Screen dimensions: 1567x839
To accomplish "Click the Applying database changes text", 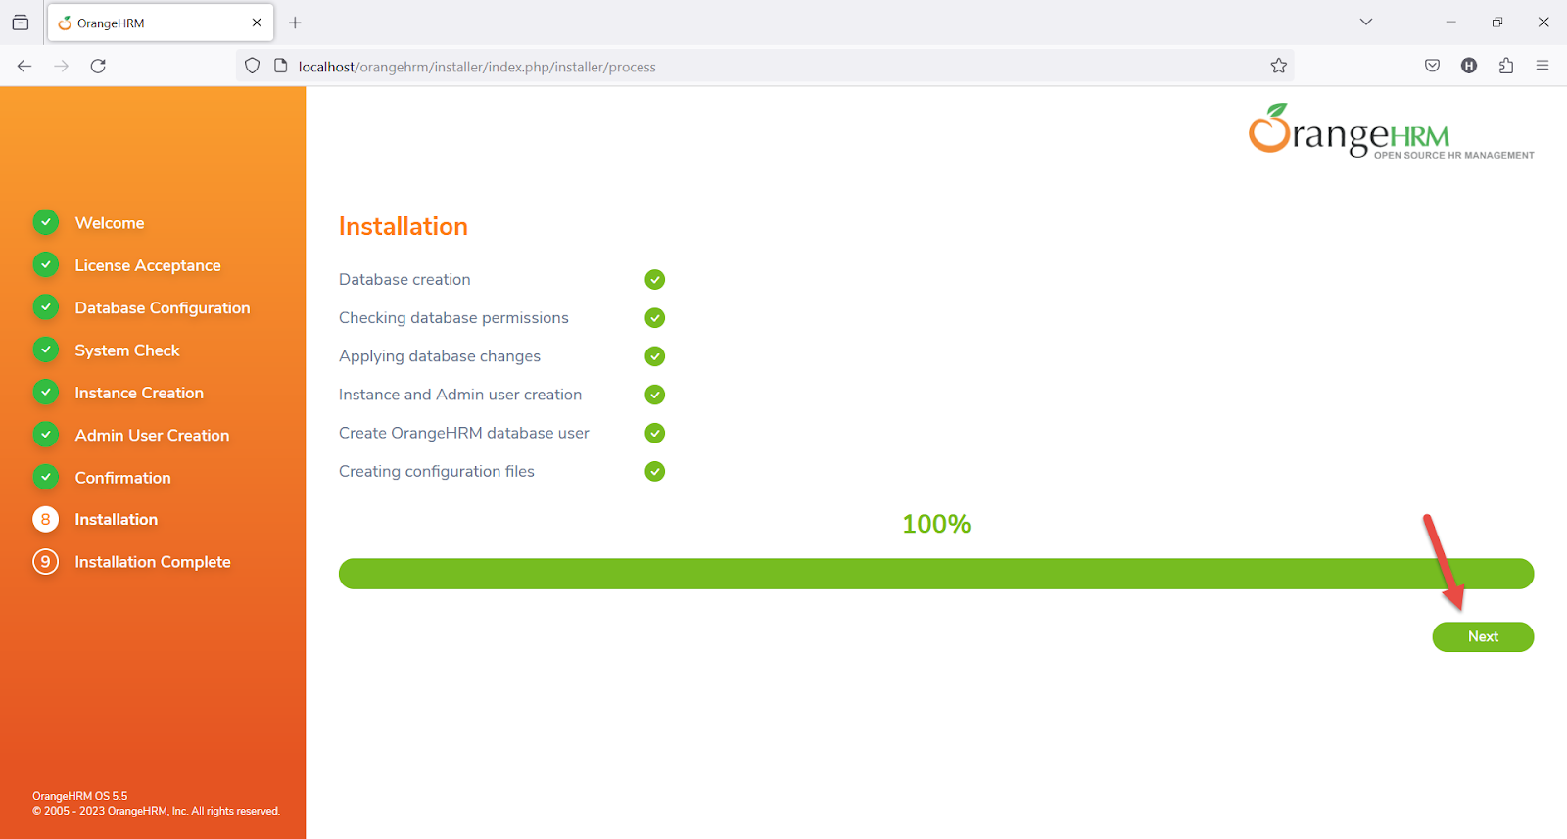I will pos(440,356).
